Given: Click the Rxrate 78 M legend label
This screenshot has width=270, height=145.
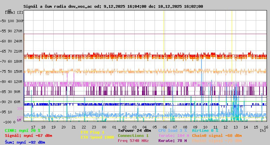Looking at the screenshot, I should [172, 141].
